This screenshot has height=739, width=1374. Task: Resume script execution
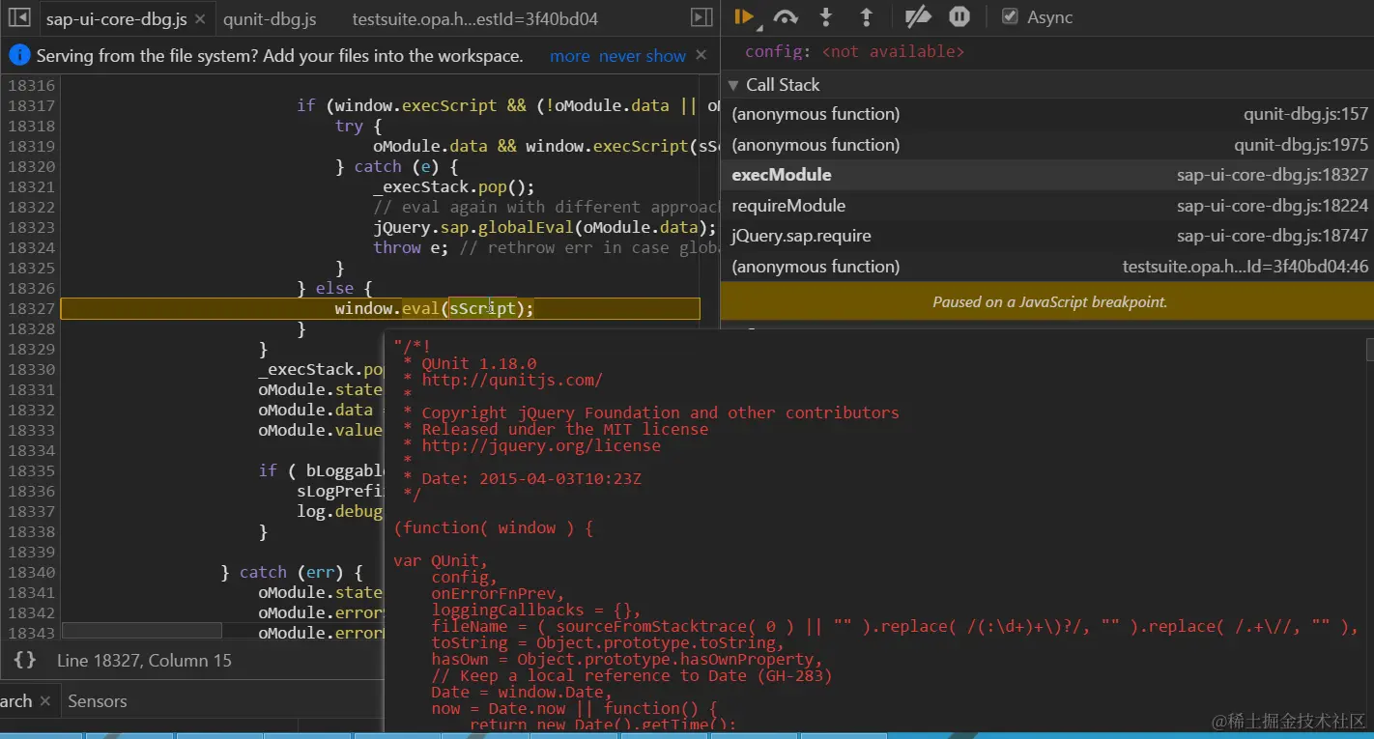click(x=743, y=16)
